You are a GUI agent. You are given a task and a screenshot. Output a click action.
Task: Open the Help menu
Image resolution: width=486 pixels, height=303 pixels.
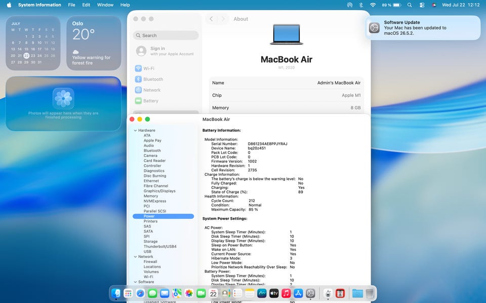point(125,5)
